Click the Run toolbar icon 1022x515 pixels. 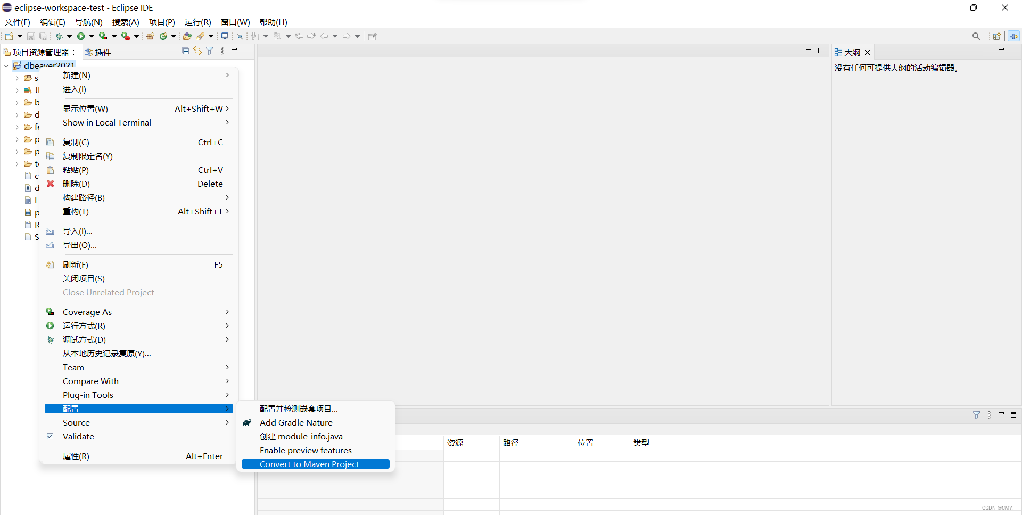pyautogui.click(x=80, y=36)
